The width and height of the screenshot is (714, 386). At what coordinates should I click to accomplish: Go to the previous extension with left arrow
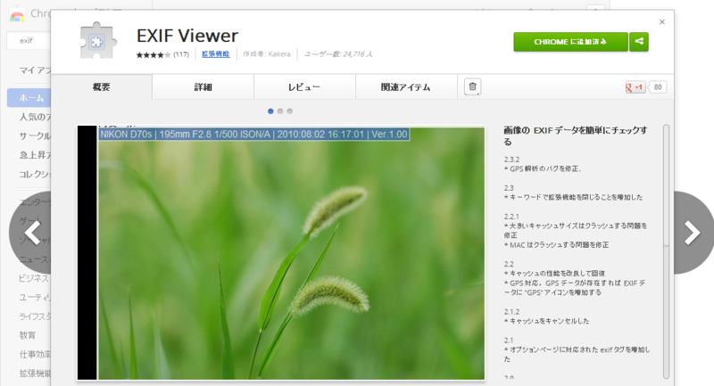coord(31,233)
